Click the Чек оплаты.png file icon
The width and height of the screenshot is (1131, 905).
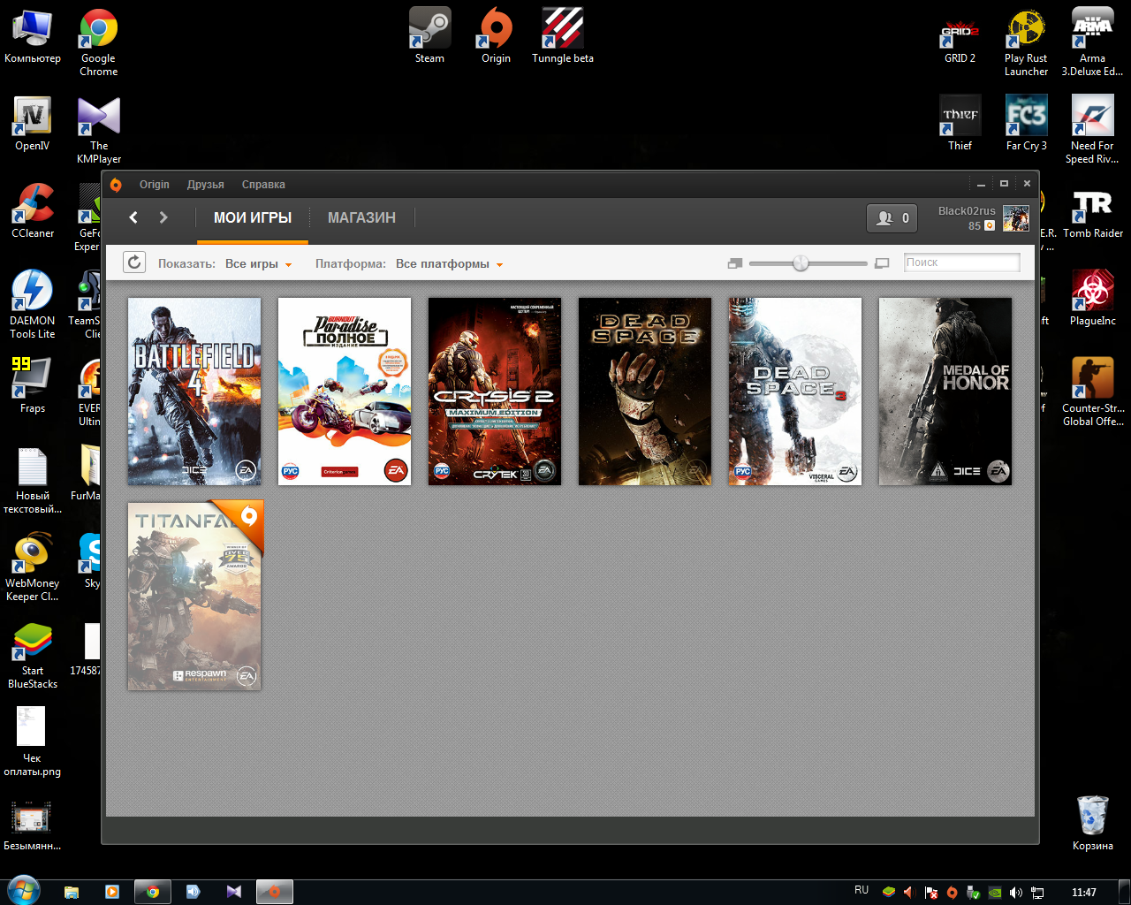pyautogui.click(x=33, y=742)
